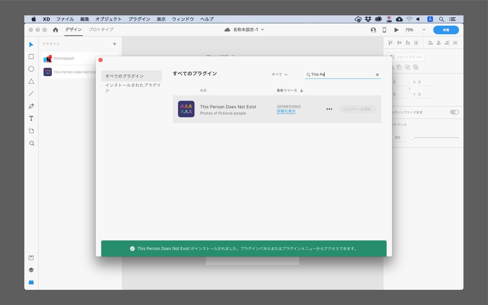Open the ファイル menu

[x=65, y=19]
